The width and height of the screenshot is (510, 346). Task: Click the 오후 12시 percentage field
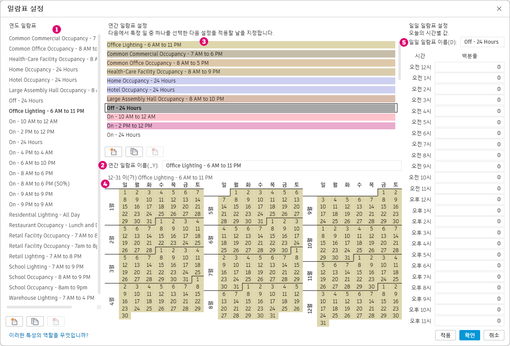tap(469, 199)
